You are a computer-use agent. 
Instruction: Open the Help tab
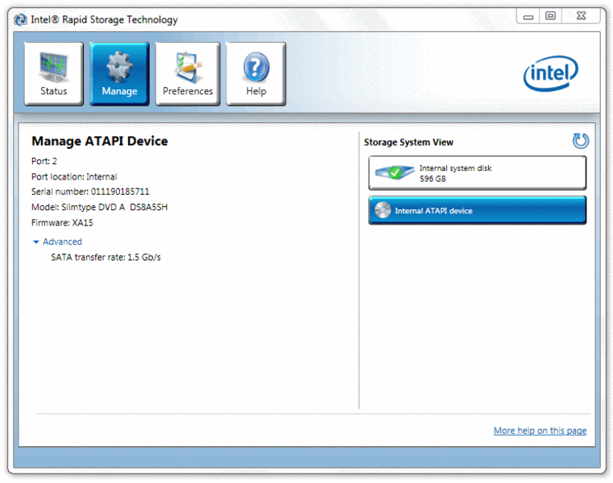click(256, 74)
